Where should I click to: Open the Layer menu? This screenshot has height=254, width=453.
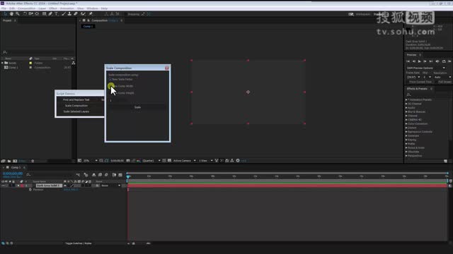point(42,8)
